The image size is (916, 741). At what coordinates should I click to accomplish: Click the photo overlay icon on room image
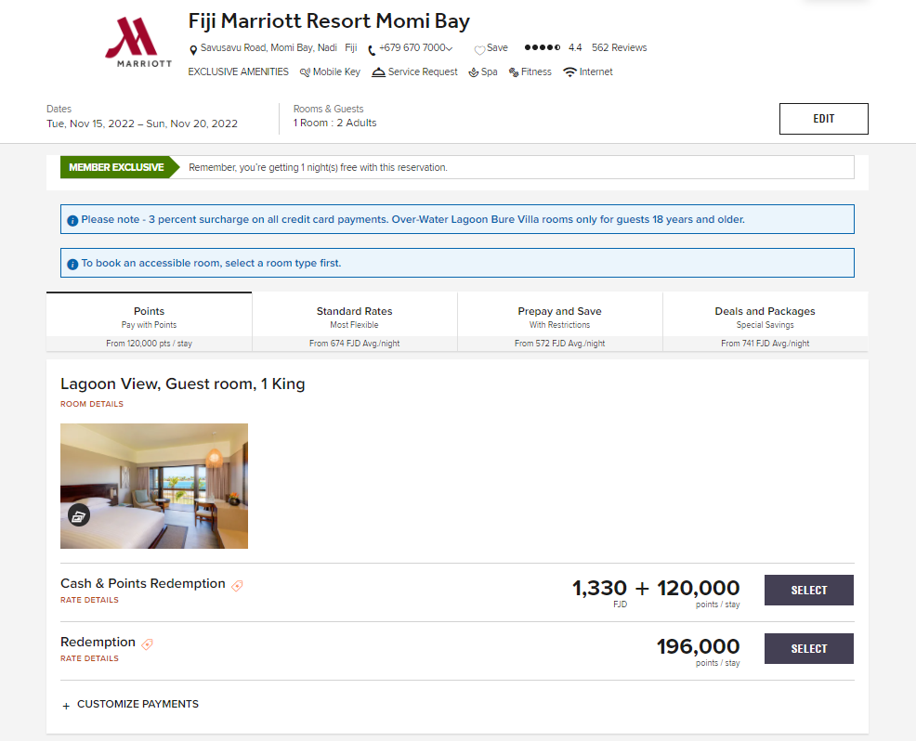coord(79,515)
